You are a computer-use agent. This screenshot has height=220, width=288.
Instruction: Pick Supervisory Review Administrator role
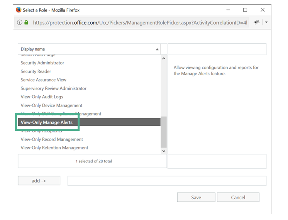pyautogui.click(x=54, y=88)
